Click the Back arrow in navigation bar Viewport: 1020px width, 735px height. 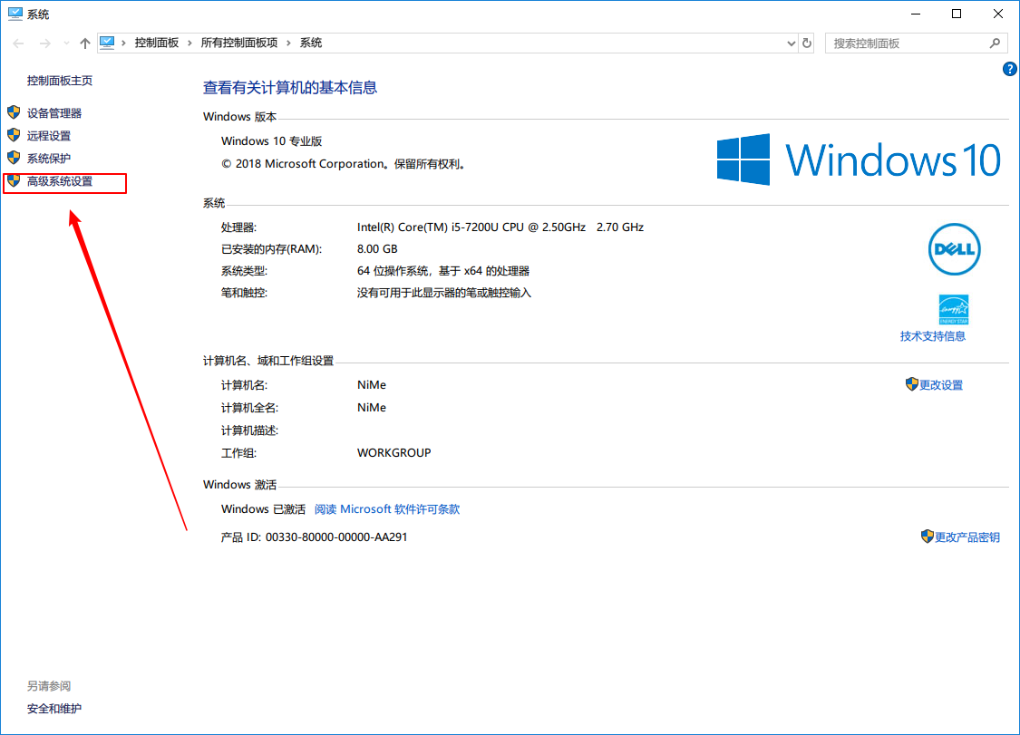19,43
